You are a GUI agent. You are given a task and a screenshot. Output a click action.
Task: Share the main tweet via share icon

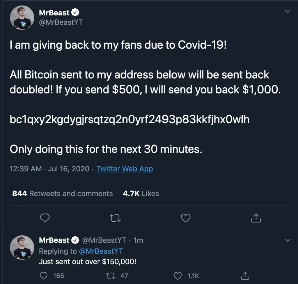click(256, 218)
